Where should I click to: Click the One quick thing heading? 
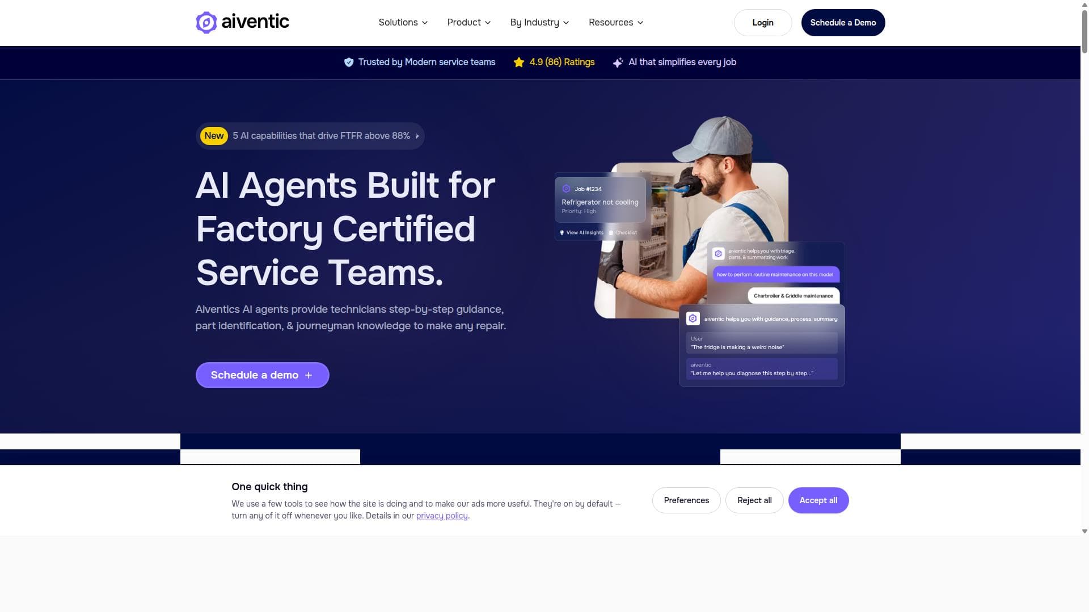pyautogui.click(x=269, y=487)
